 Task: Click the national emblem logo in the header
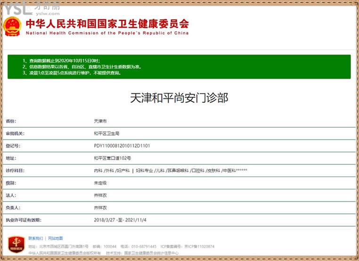click(12, 26)
